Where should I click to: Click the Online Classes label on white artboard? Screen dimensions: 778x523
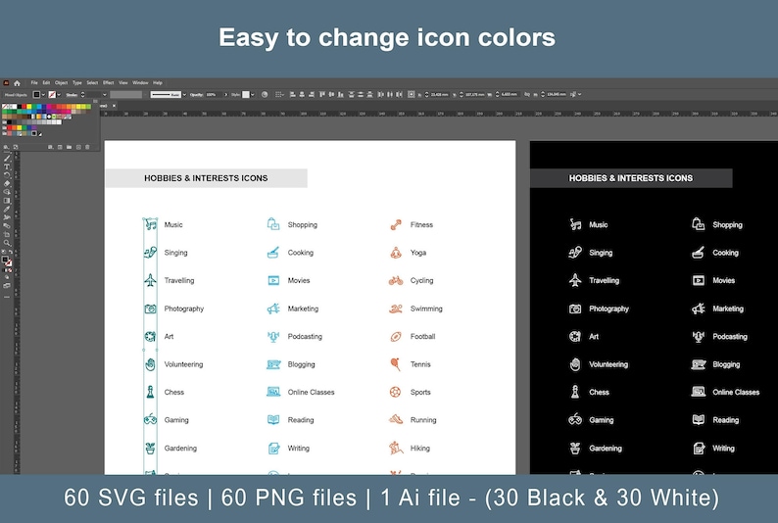point(311,392)
